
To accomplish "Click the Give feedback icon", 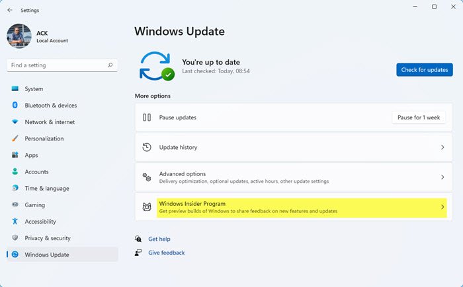I will tap(138, 253).
